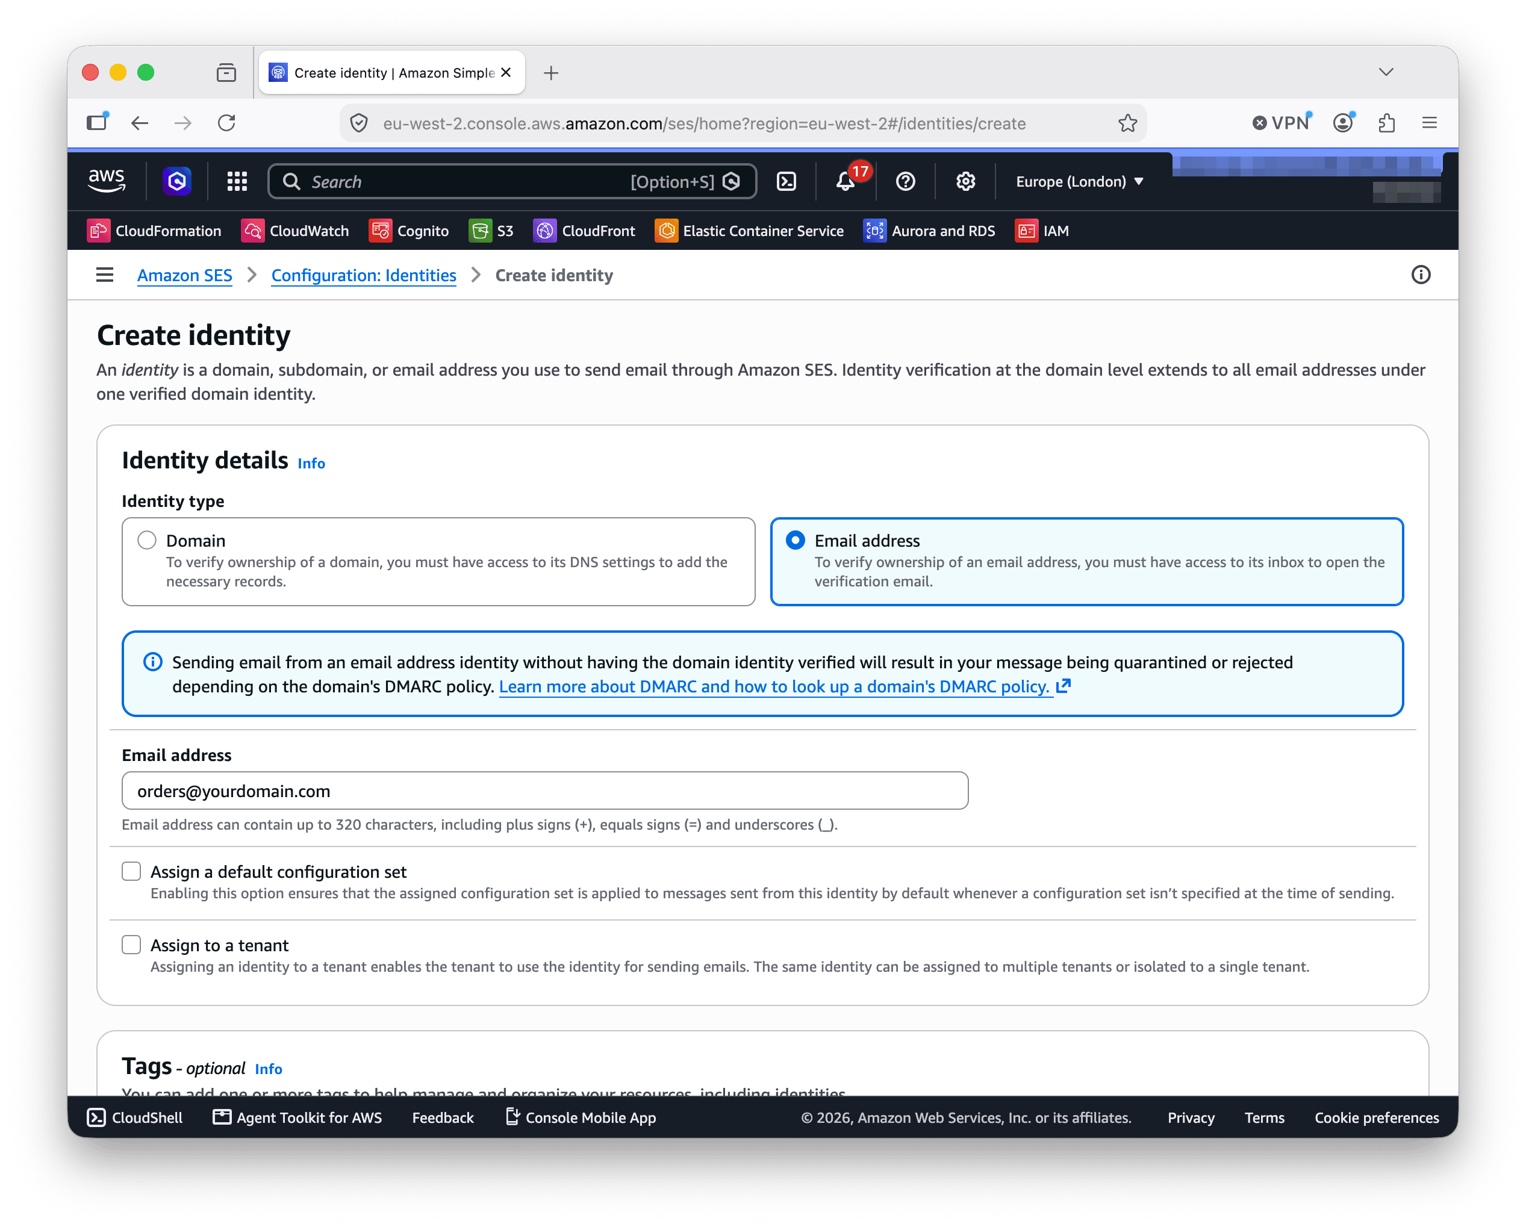1526x1227 pixels.
Task: Open Agent Toolkit for AWS in footer
Action: 297,1117
